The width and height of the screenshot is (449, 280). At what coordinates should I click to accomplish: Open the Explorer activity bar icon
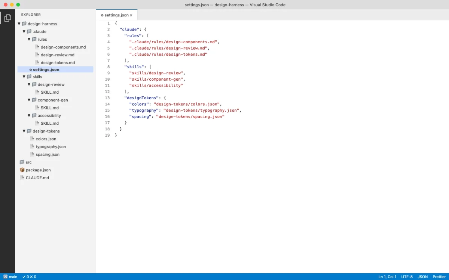[7, 18]
